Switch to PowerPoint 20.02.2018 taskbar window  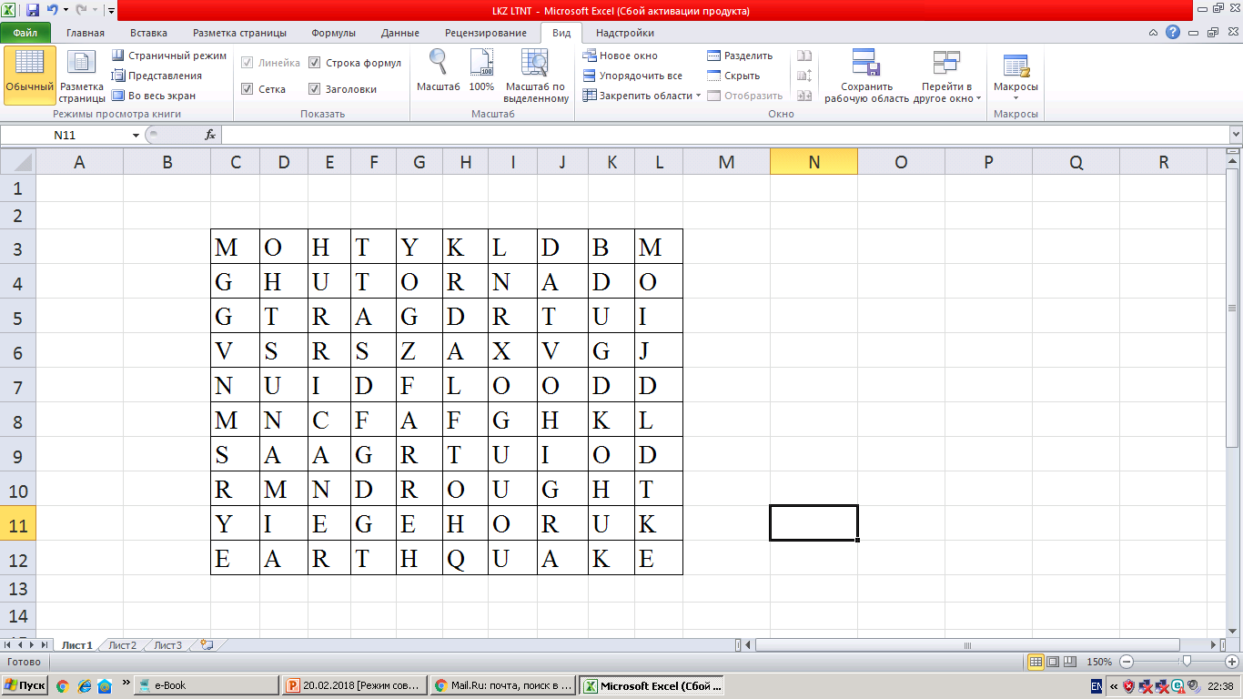[x=354, y=685]
